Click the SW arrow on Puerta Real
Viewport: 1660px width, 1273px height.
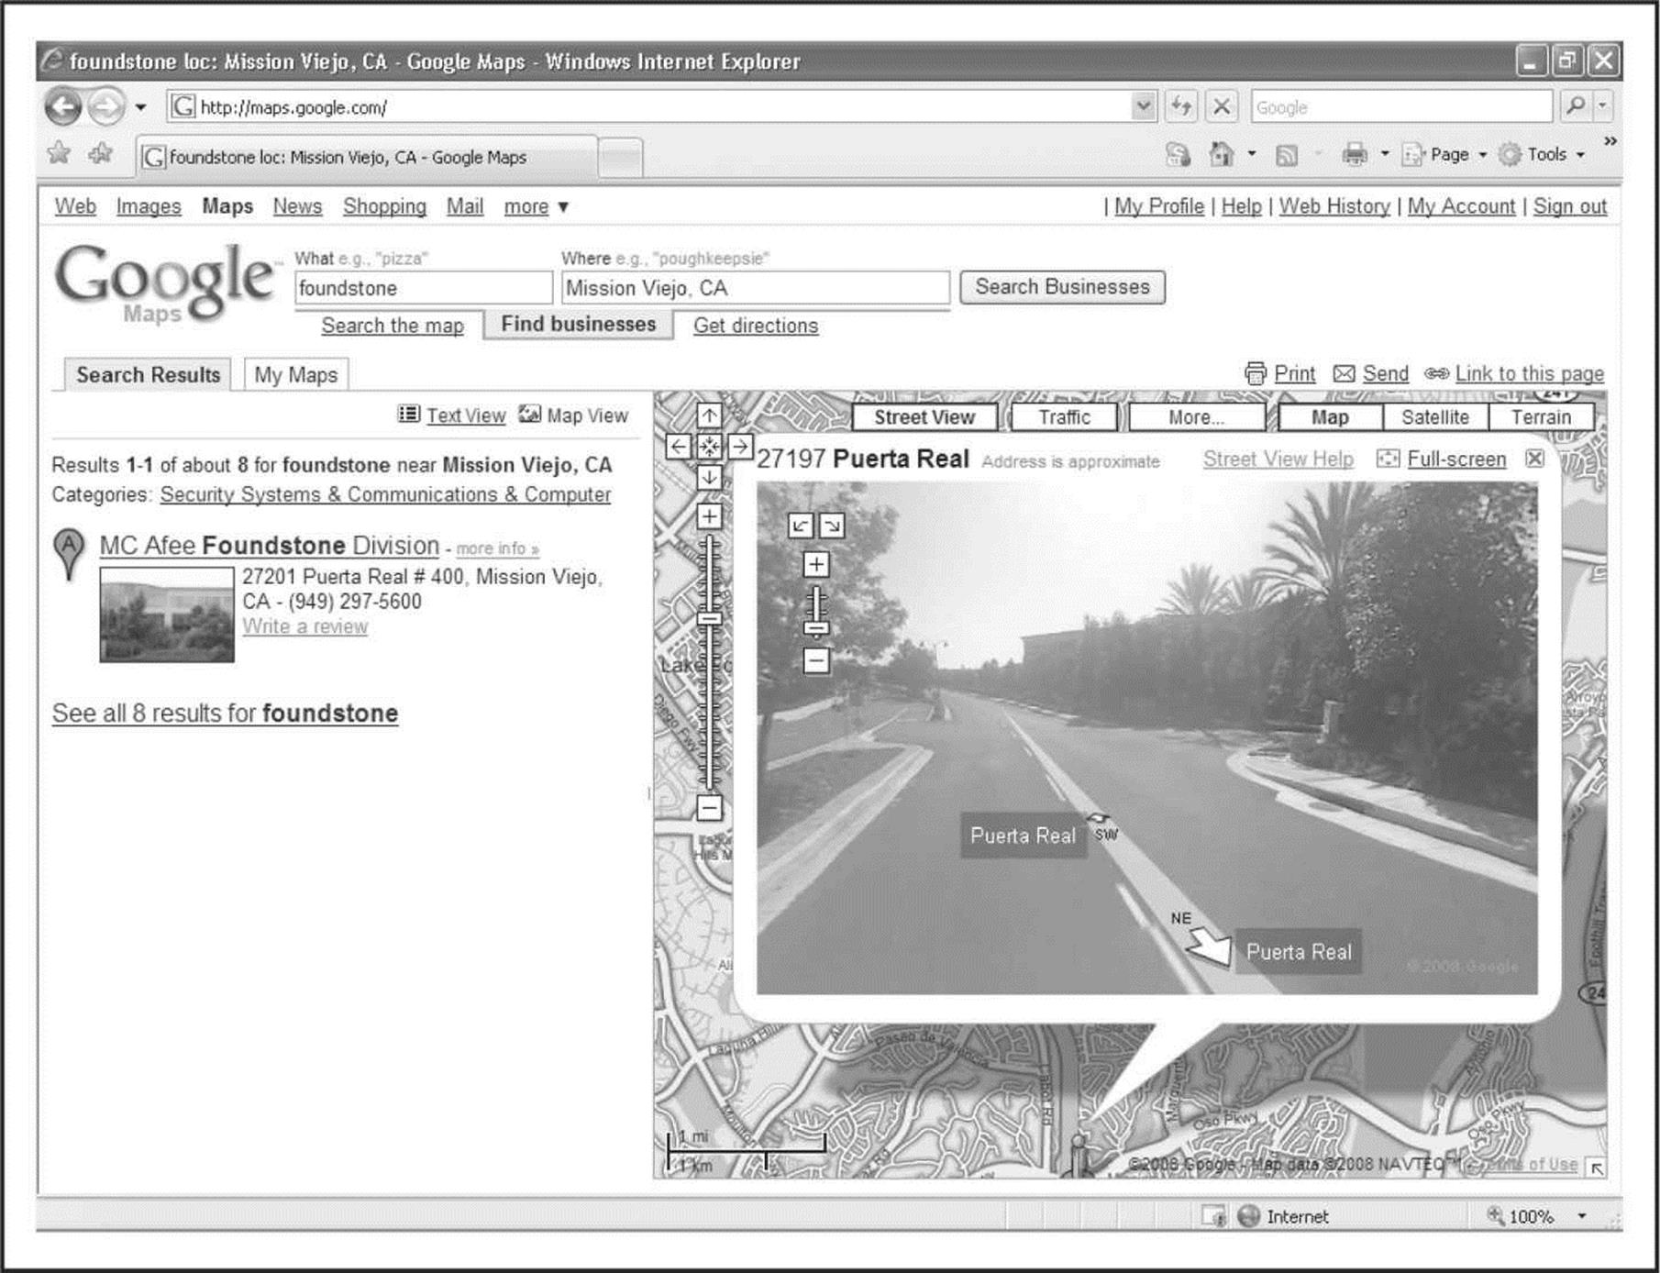click(1099, 818)
